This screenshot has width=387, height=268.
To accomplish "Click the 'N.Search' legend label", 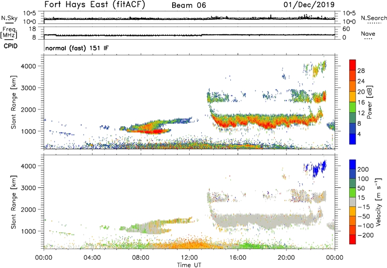I will 373,18.
